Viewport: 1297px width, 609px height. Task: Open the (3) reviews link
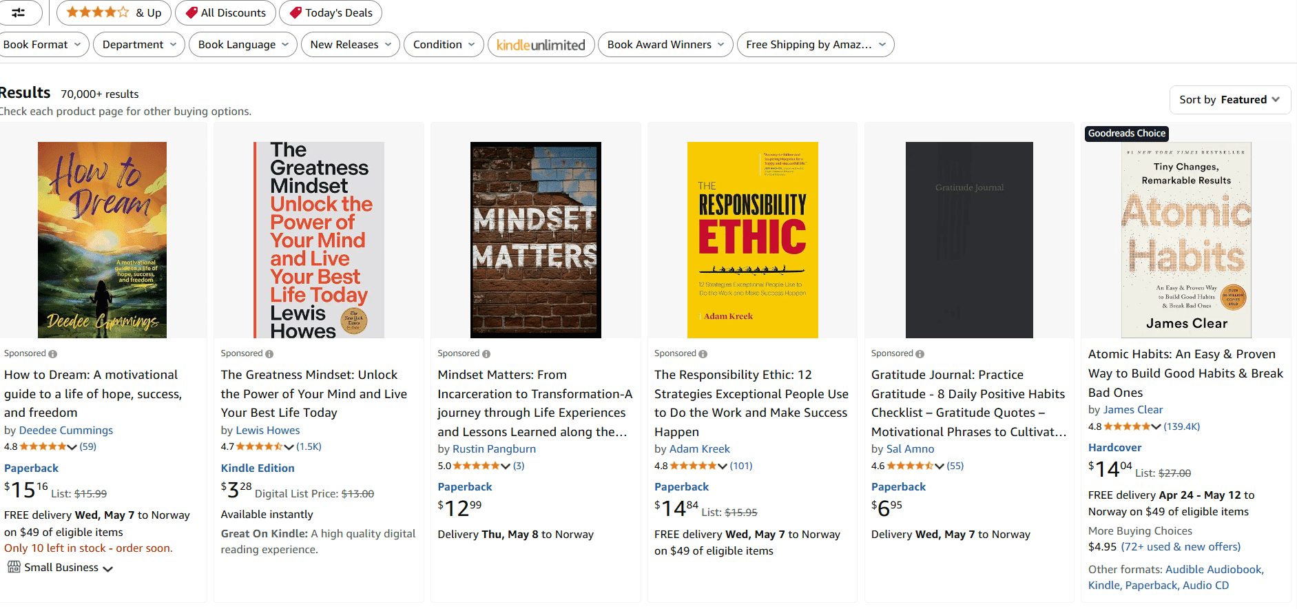(519, 466)
